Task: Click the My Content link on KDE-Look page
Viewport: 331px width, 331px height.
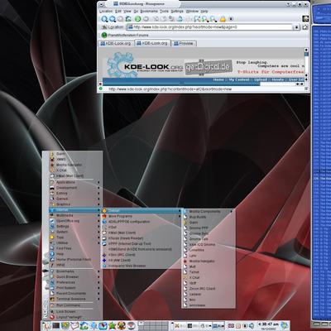Action: click(239, 80)
